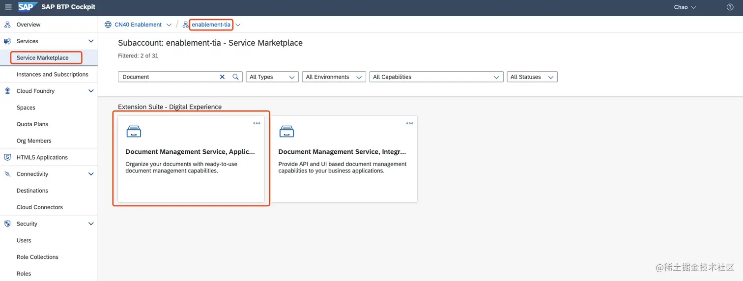Open options menu on Integration Option card
The height and width of the screenshot is (281, 743).
(410, 123)
